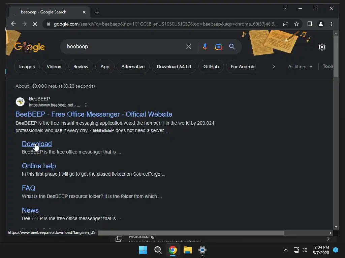
Task: Go back to the previous page
Action: [x=13, y=24]
